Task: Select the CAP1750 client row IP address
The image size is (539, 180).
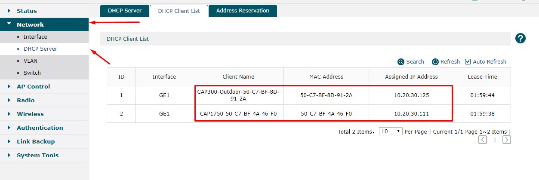Action: 411,114
